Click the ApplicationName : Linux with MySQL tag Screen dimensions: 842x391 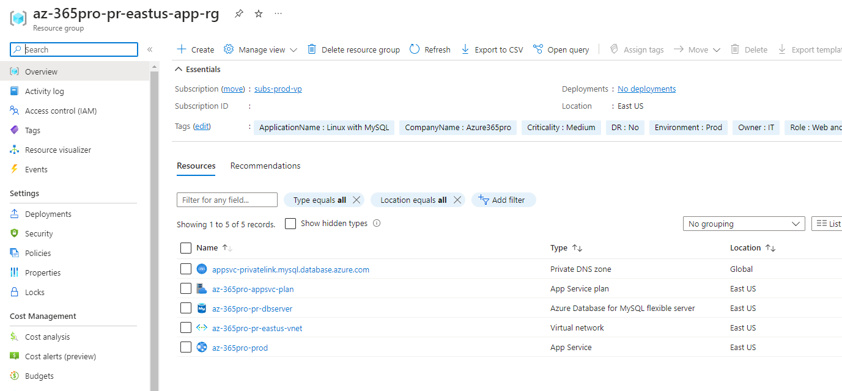click(324, 128)
